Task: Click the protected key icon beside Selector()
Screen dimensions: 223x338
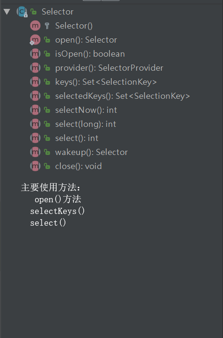Action: pyautogui.click(x=47, y=26)
